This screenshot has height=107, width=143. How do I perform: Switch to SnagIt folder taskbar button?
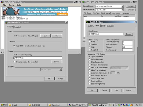(x=18, y=105)
